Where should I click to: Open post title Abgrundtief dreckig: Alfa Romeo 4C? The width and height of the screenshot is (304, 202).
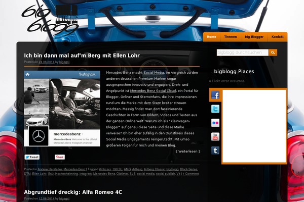click(x=73, y=192)
